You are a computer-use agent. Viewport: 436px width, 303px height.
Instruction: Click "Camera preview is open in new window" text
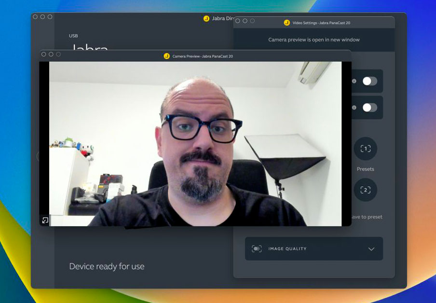[314, 40]
